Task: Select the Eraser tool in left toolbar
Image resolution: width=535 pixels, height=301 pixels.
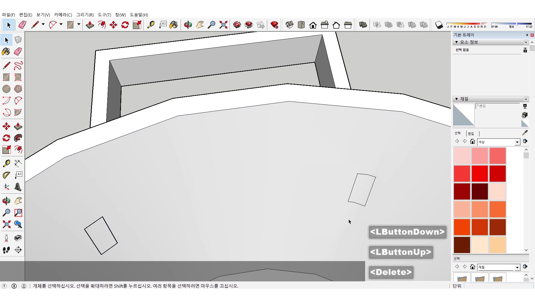Action: (18, 52)
